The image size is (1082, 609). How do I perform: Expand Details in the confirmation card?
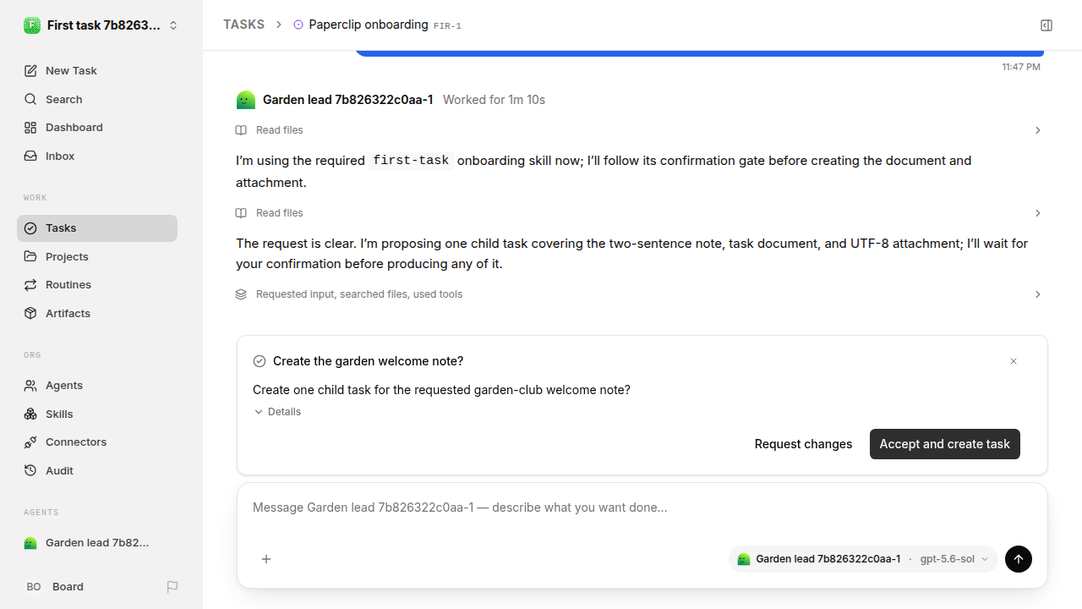tap(277, 412)
